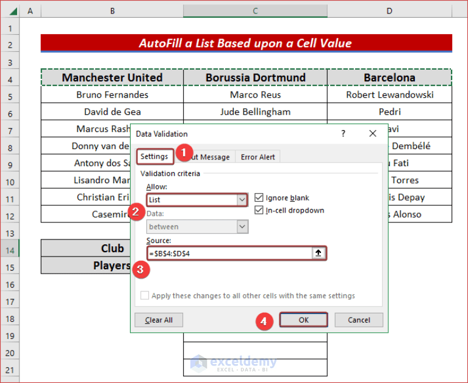
Task: Toggle the Ignore blank checkbox
Action: point(259,197)
